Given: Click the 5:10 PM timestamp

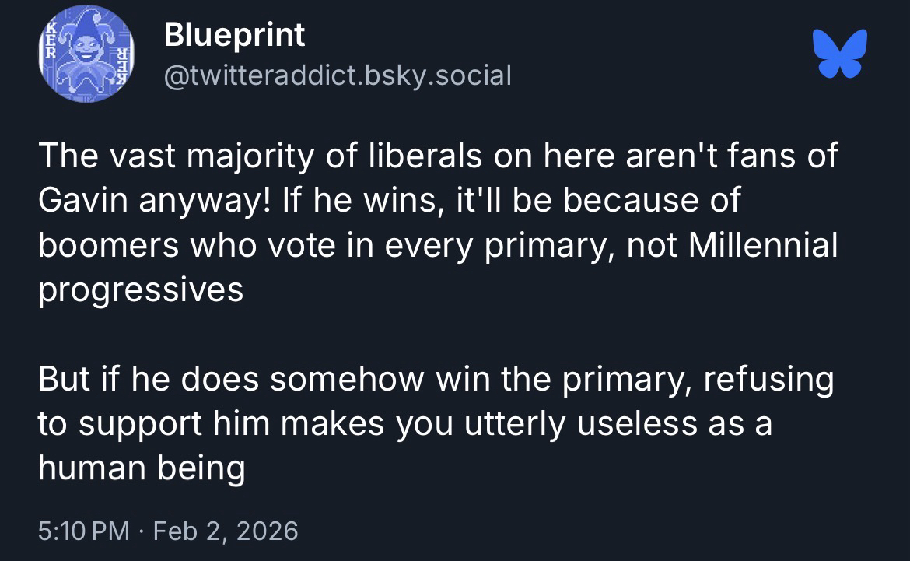Looking at the screenshot, I should click(x=84, y=531).
